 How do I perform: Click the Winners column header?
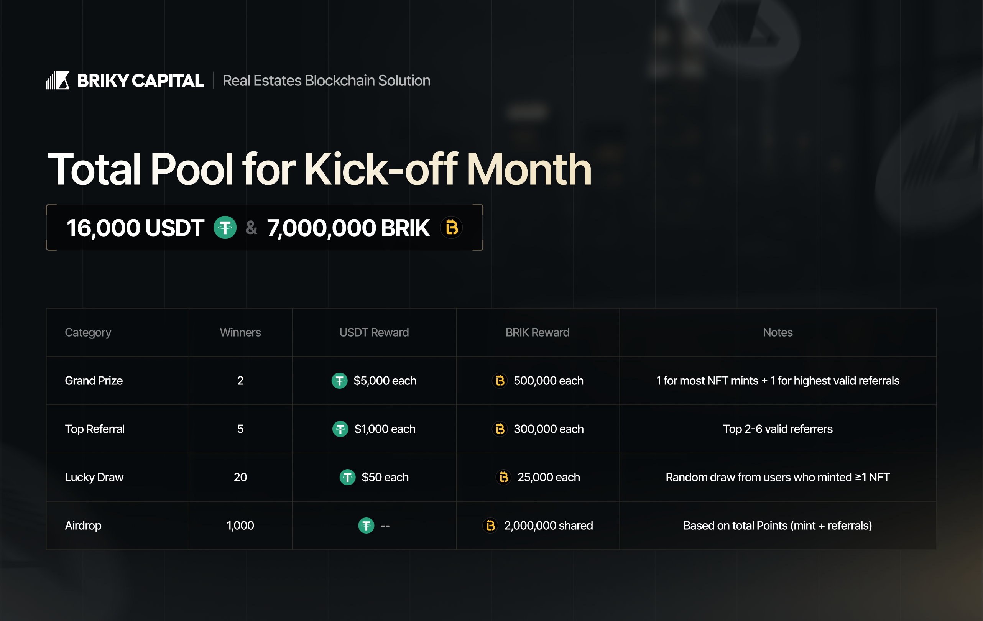click(x=240, y=332)
